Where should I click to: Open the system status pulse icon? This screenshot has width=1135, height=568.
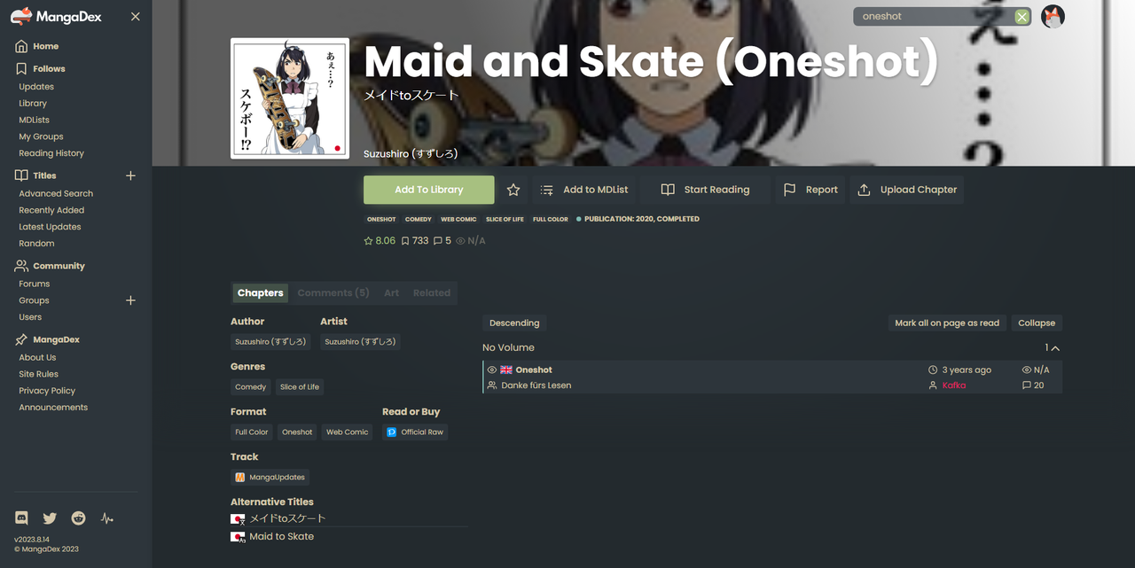[x=107, y=518]
